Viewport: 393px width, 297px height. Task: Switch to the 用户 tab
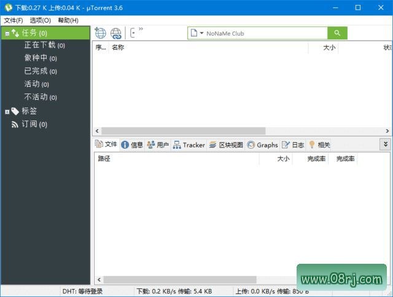pos(158,145)
